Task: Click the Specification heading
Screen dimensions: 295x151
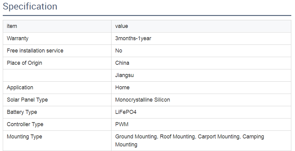Action: [x=30, y=6]
